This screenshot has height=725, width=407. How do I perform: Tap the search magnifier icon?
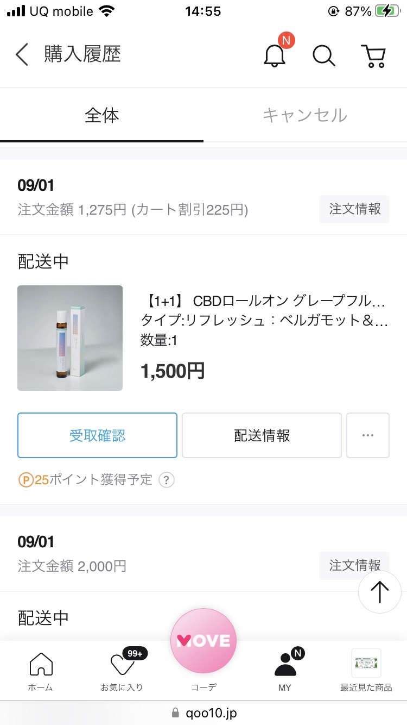click(324, 55)
